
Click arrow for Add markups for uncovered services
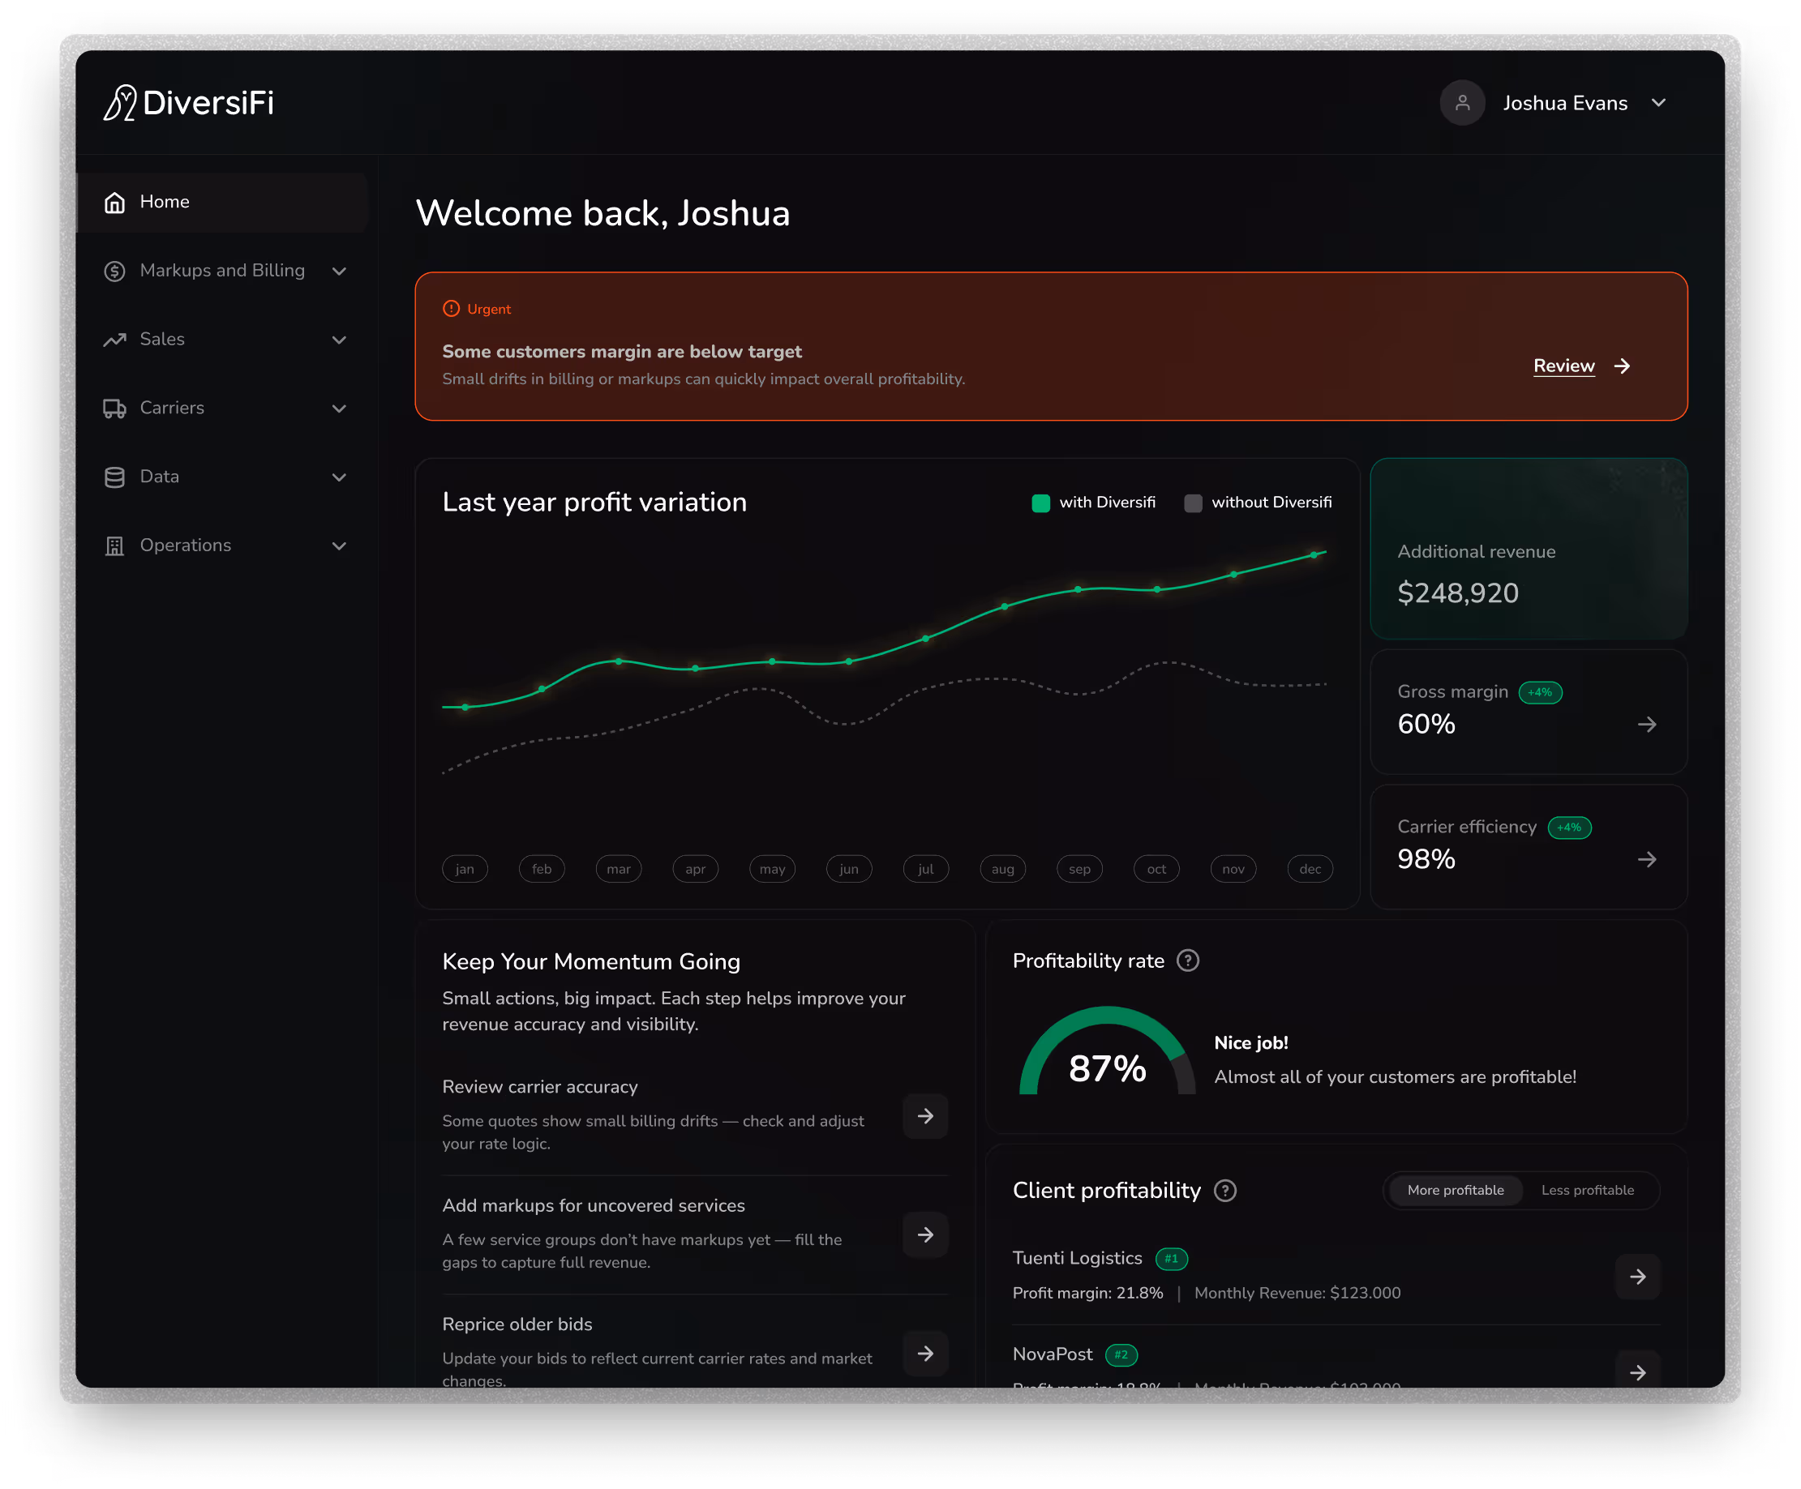925,1234
